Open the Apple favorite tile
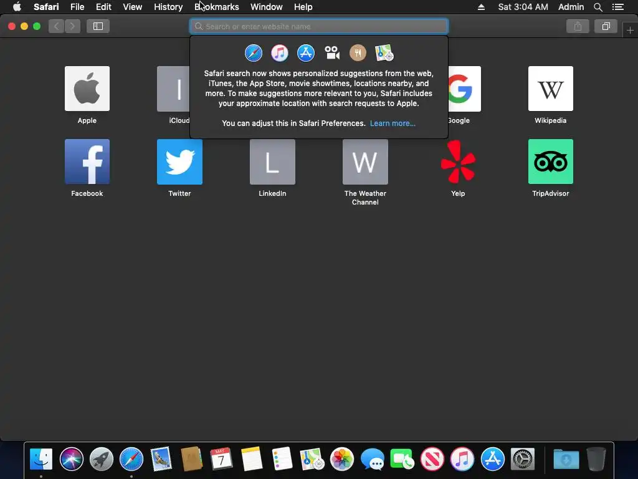This screenshot has width=638, height=479. 87,89
